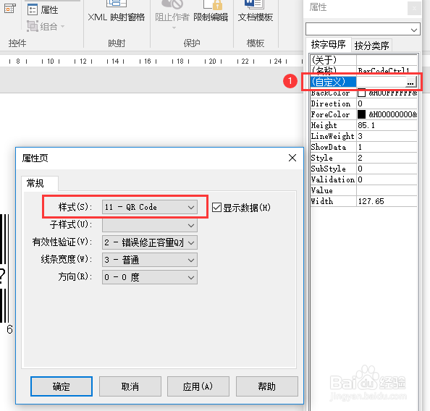This screenshot has width=430, height=411.
Task: Switch to 按分类序 categorized tab
Action: pyautogui.click(x=371, y=46)
